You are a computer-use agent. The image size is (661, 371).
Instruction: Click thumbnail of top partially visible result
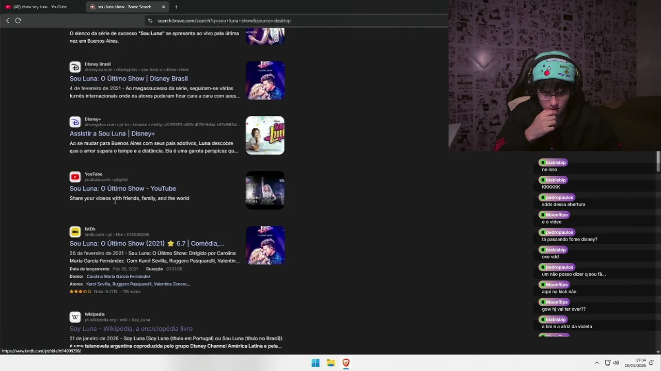[265, 36]
